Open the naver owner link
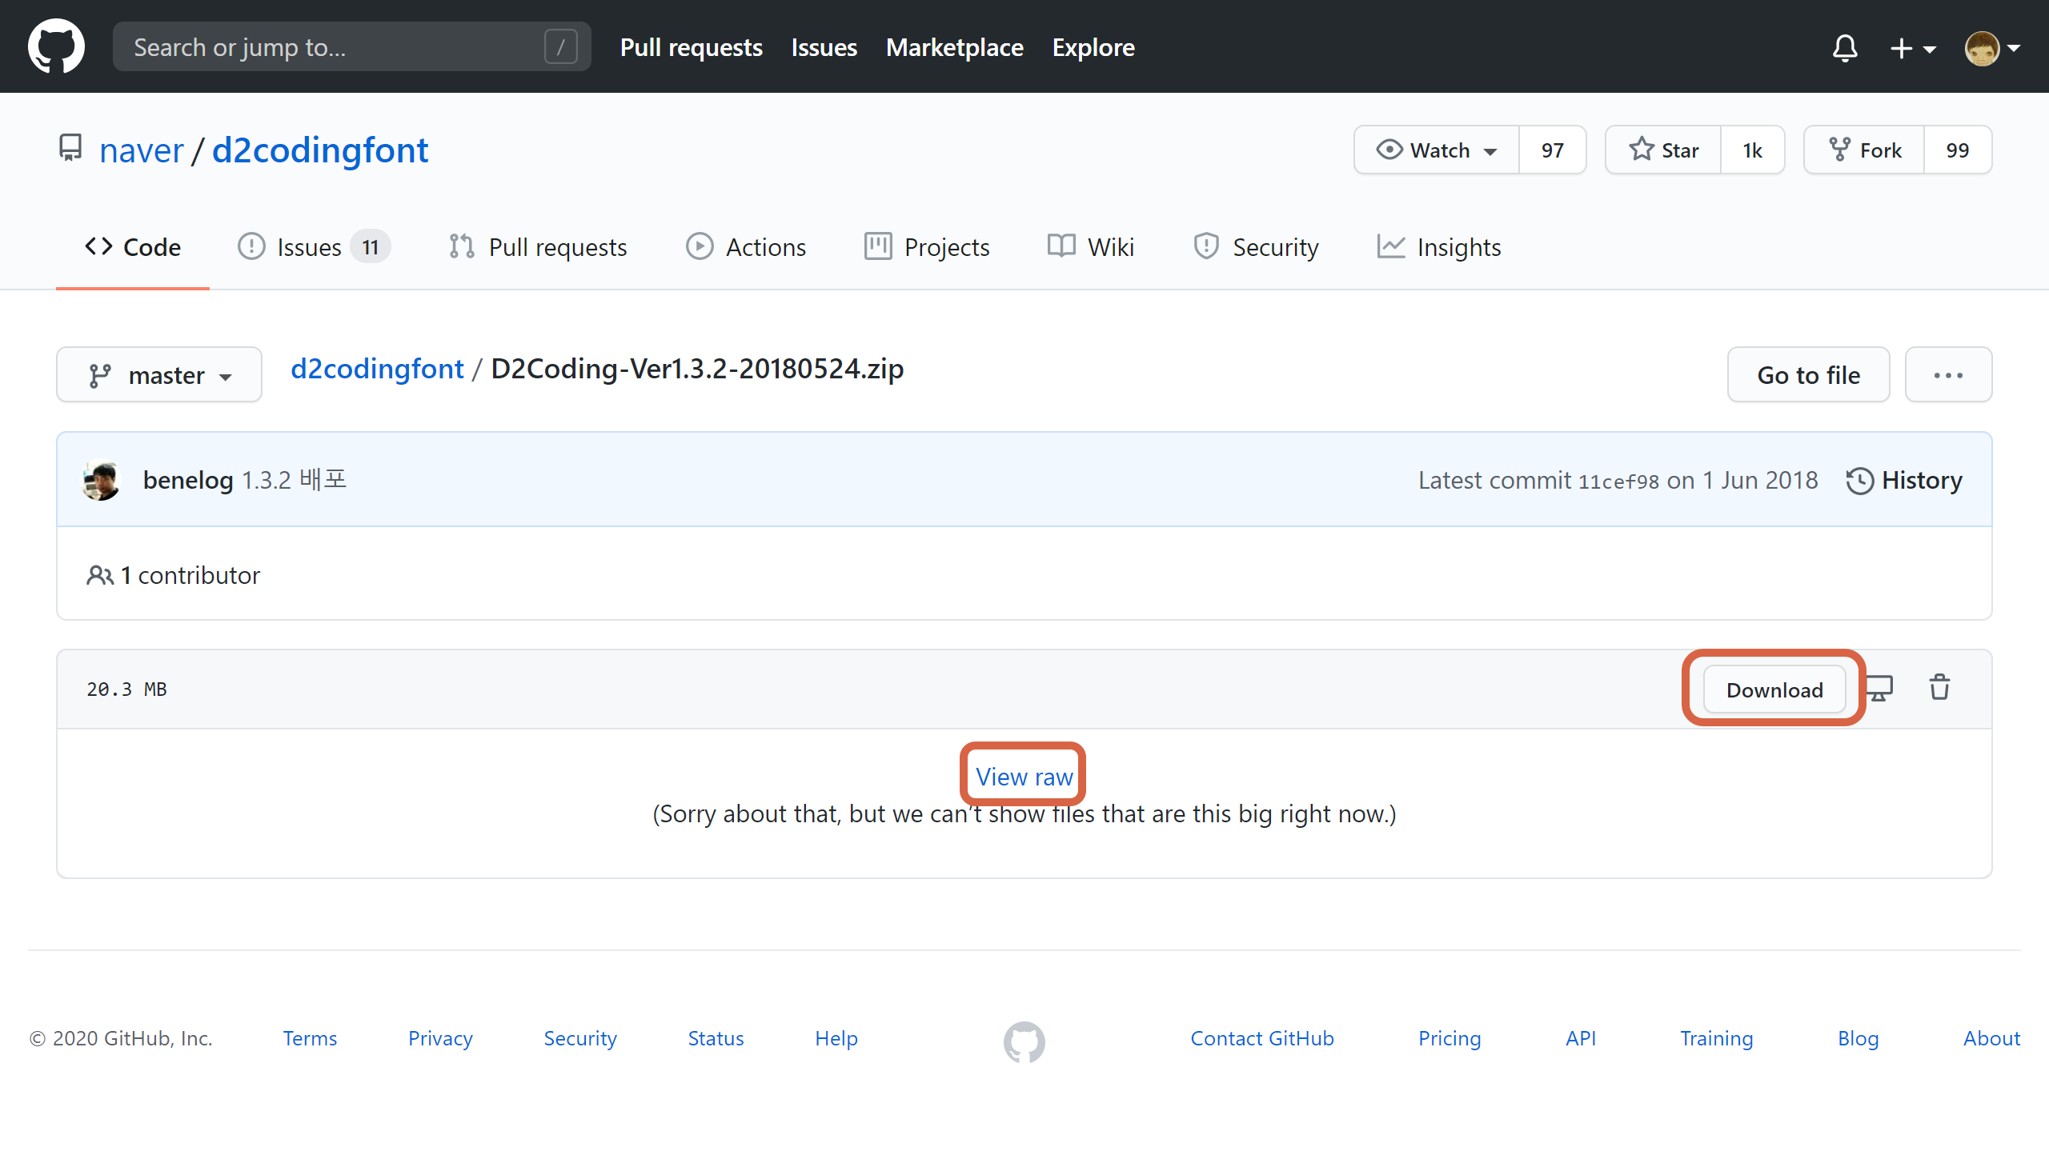The width and height of the screenshot is (2049, 1151). tap(142, 150)
